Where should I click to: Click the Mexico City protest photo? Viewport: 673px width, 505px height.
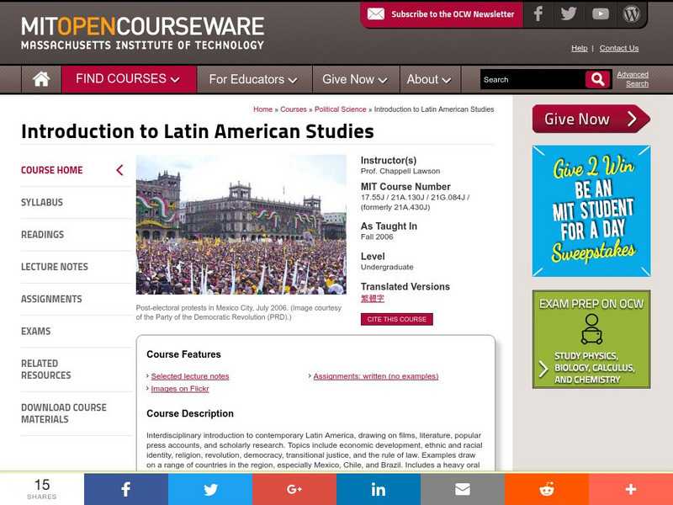(241, 224)
